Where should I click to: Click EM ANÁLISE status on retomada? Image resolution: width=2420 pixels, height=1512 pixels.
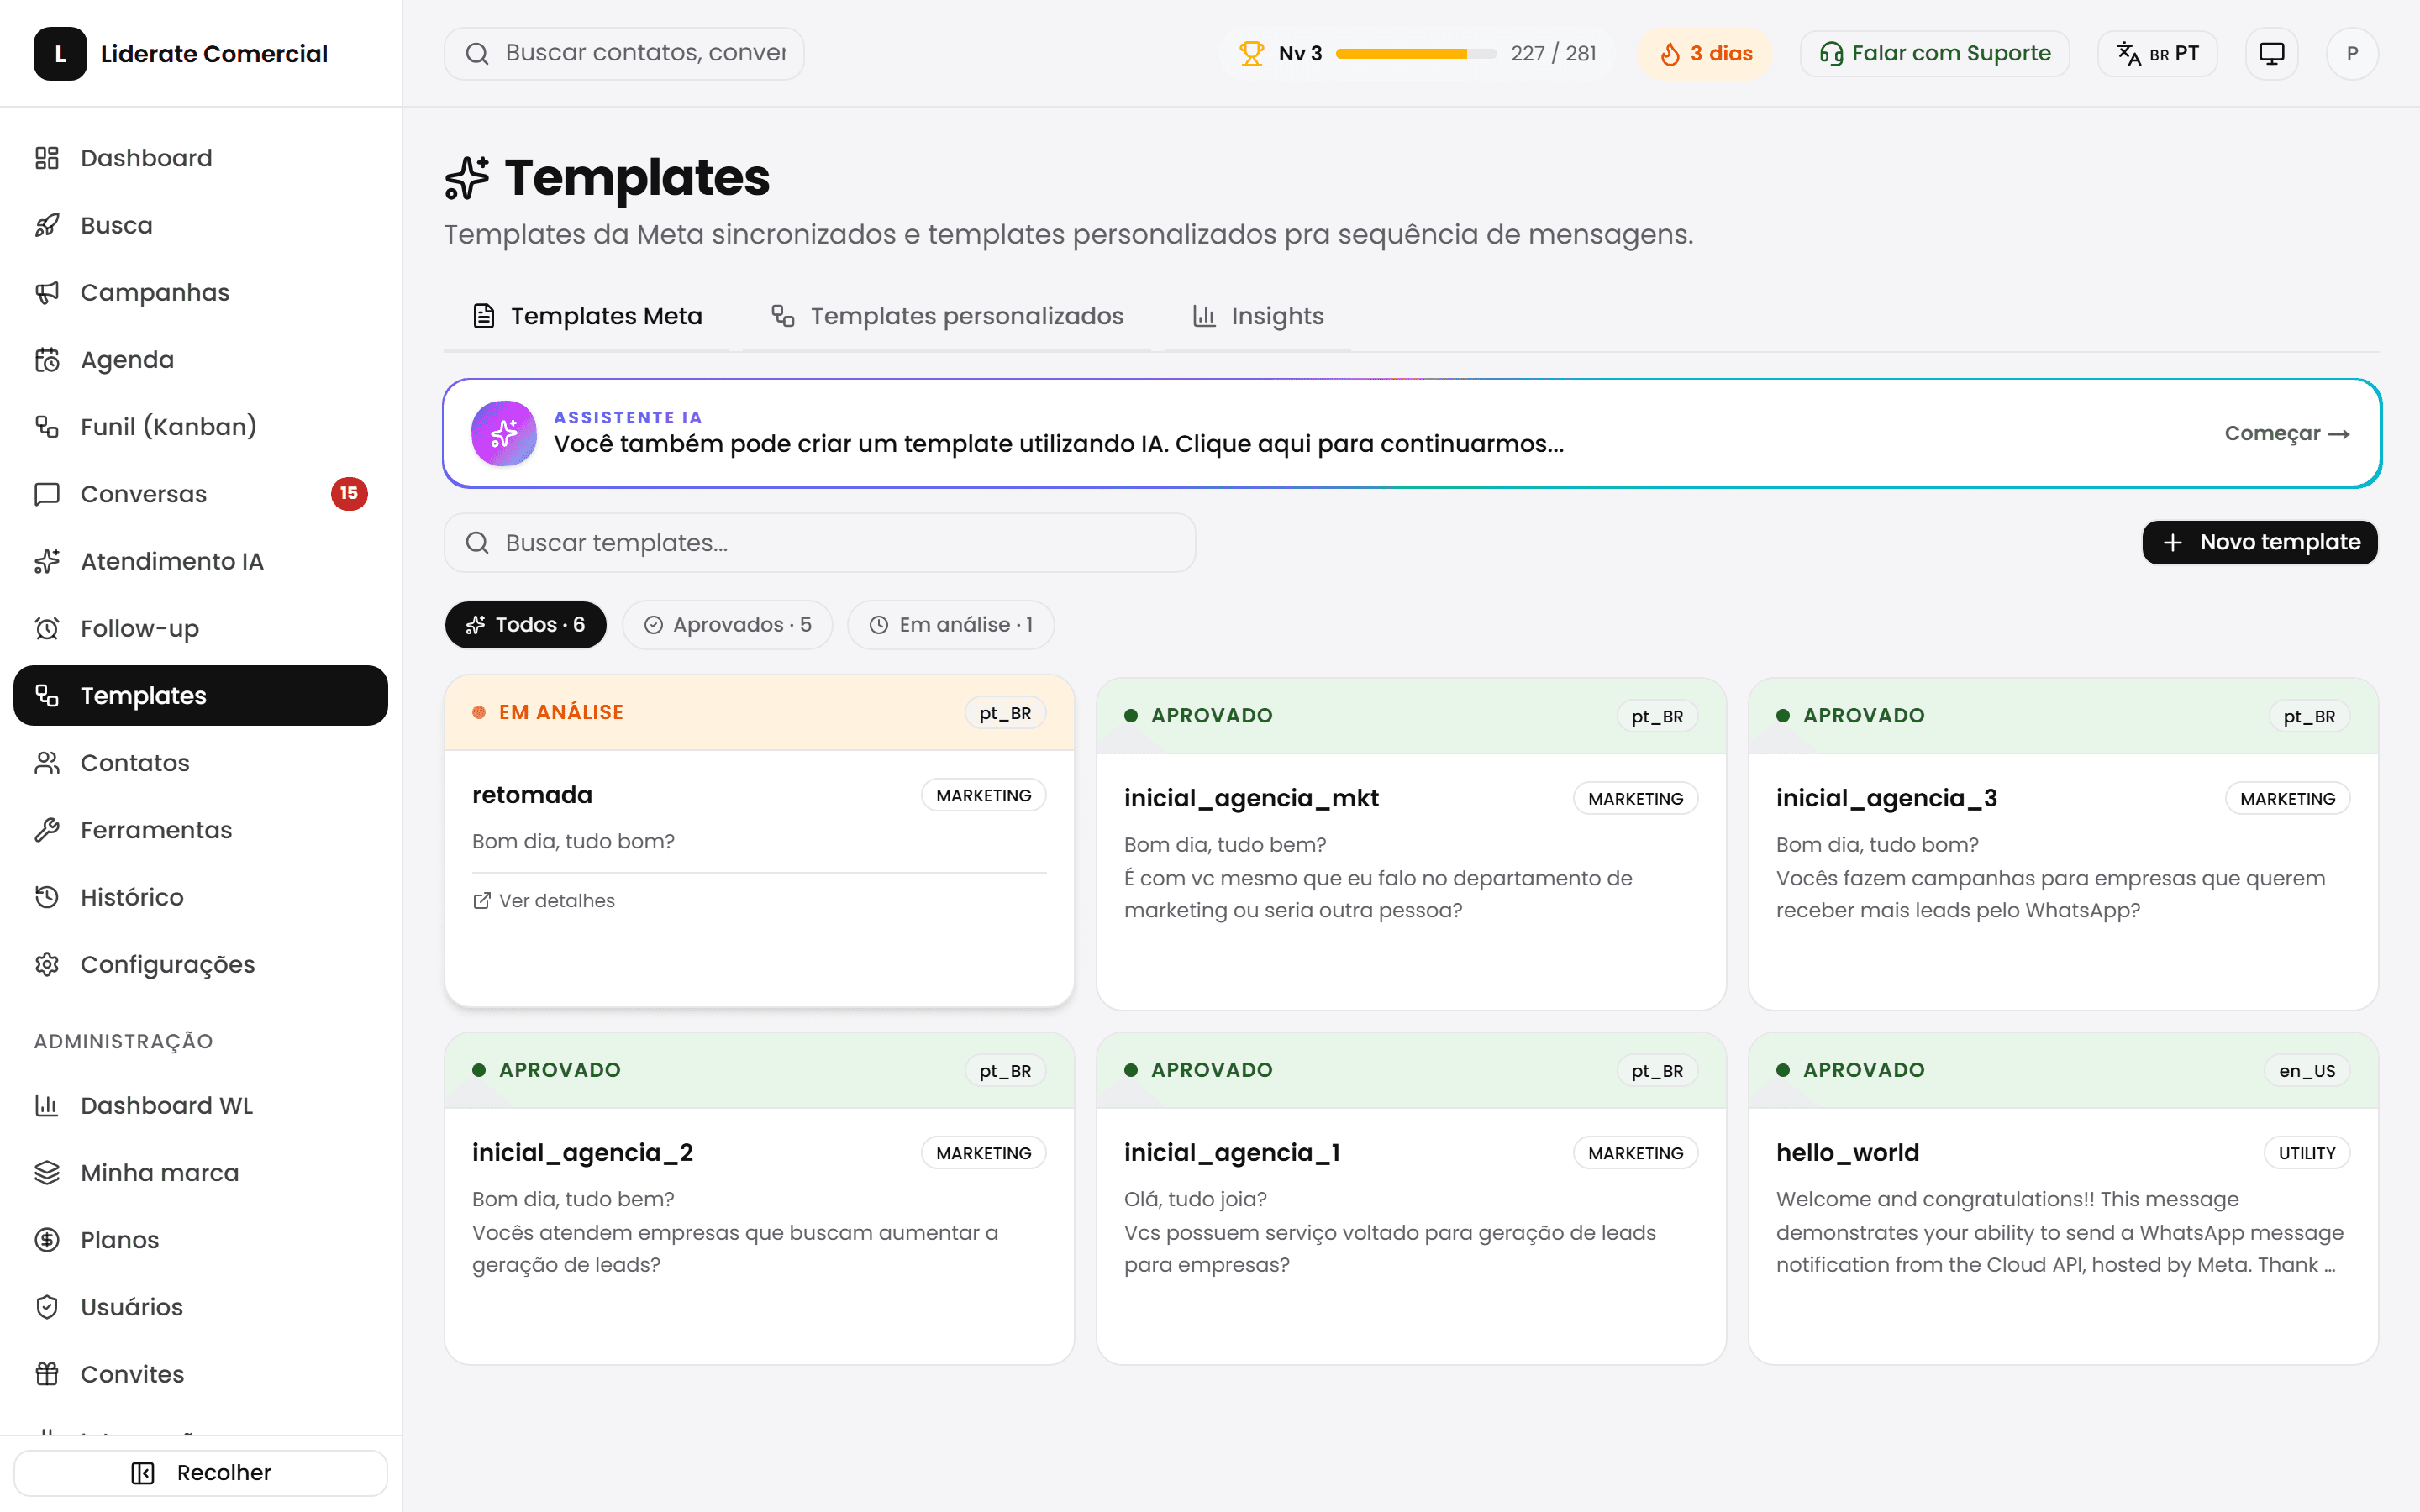point(548,712)
